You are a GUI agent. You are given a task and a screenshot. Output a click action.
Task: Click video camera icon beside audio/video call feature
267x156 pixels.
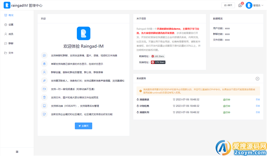[44, 89]
